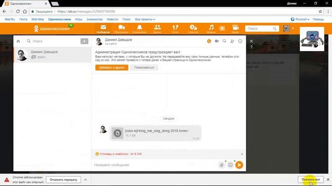Open Chrome three-dot menu

[328, 11]
